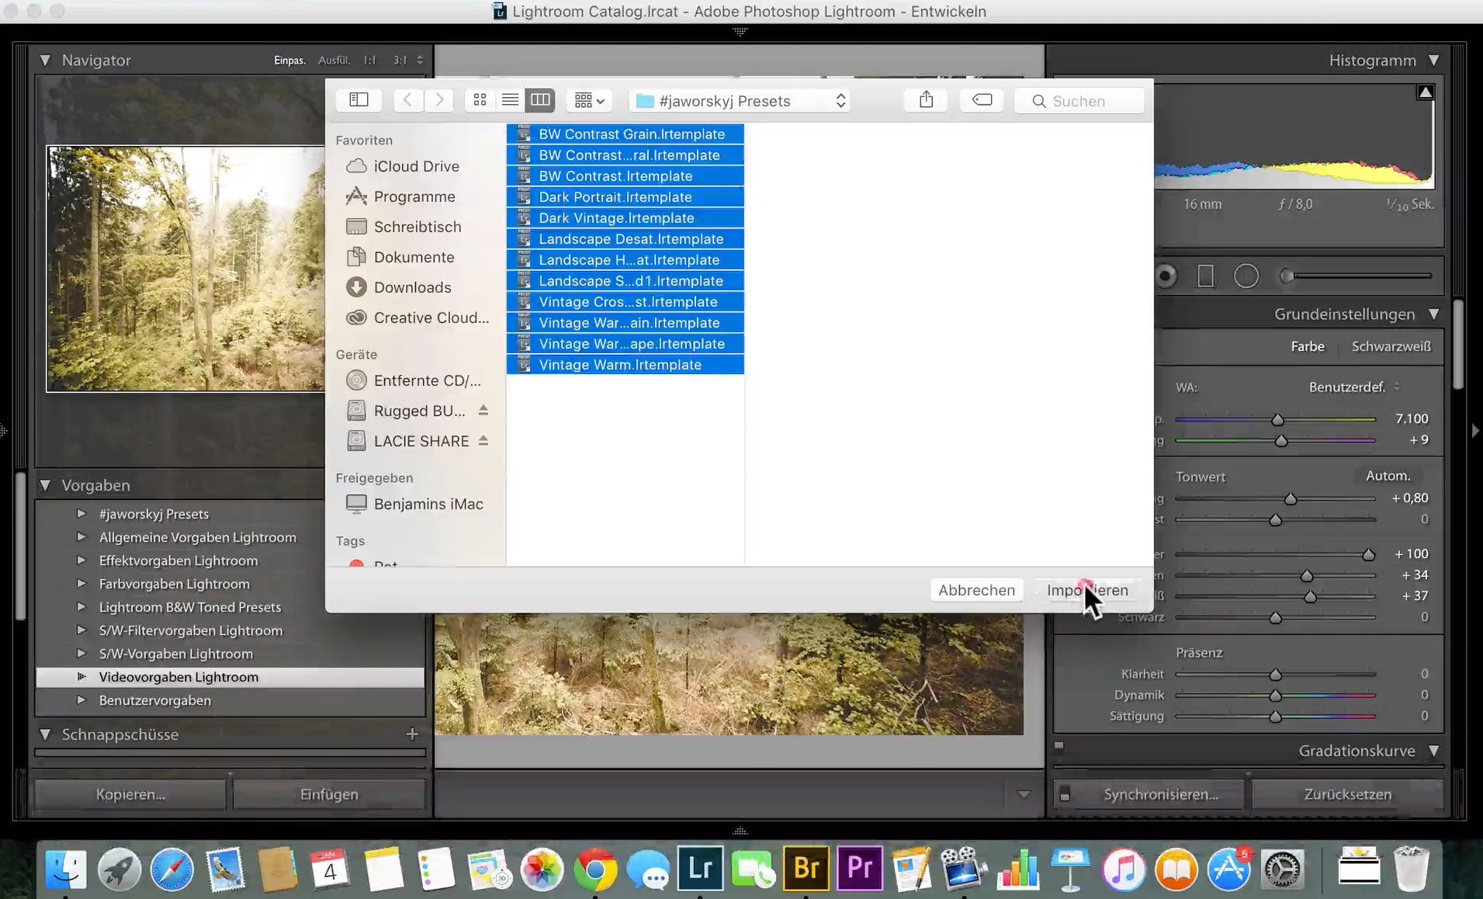Select BW Contrast Grain.lrtemplate file
The image size is (1483, 899).
(x=625, y=134)
